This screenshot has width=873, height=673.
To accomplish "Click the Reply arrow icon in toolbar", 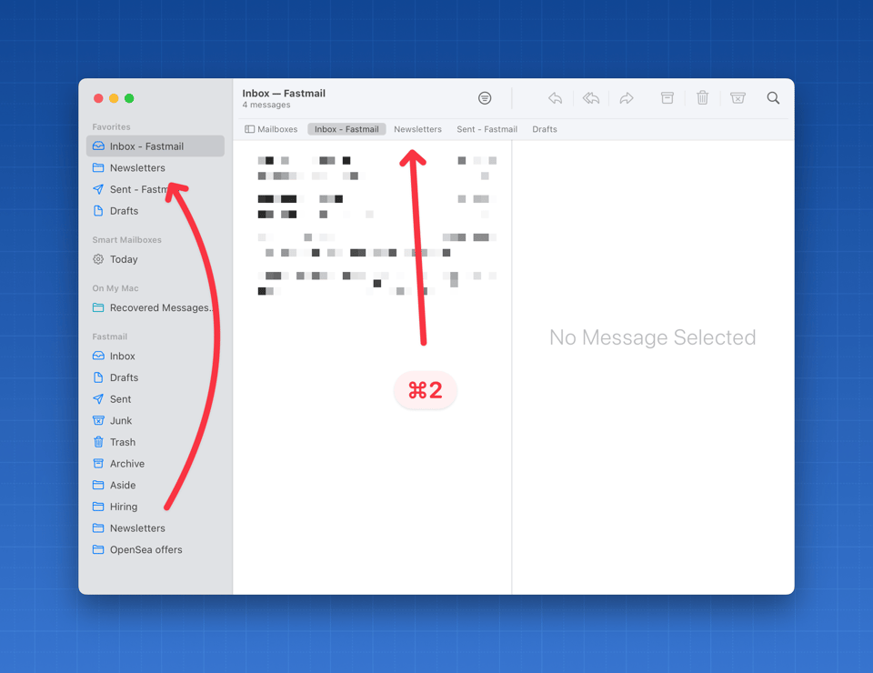I will (555, 98).
